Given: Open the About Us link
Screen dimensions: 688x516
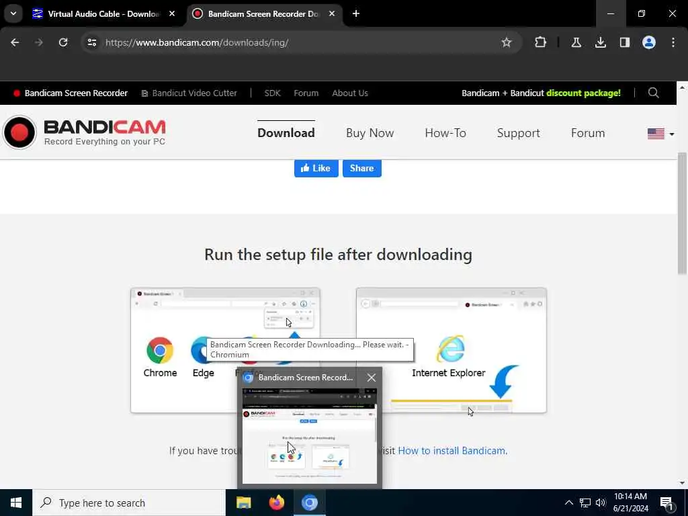Looking at the screenshot, I should (349, 93).
